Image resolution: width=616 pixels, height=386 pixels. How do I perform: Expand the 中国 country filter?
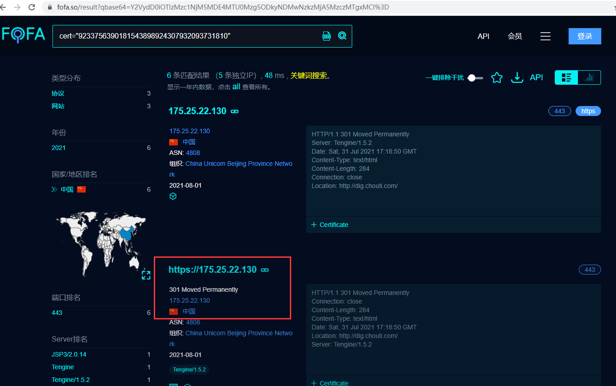pos(54,189)
